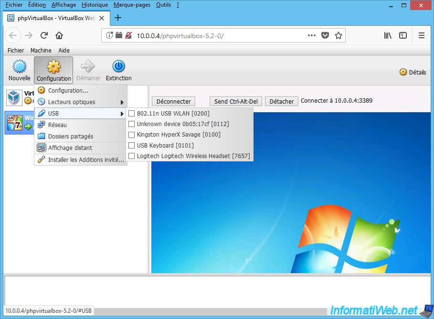Open the phpVirtualBox Aide menu
Viewport: 434px width, 319px height.
coord(64,51)
